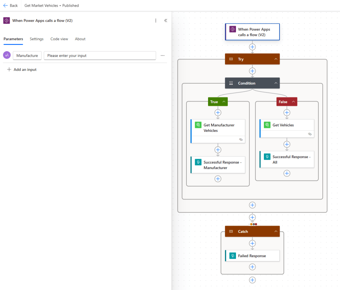Click the Get Manufacturer Vehicles connector icon
The image size is (340, 290).
pyautogui.click(x=198, y=125)
